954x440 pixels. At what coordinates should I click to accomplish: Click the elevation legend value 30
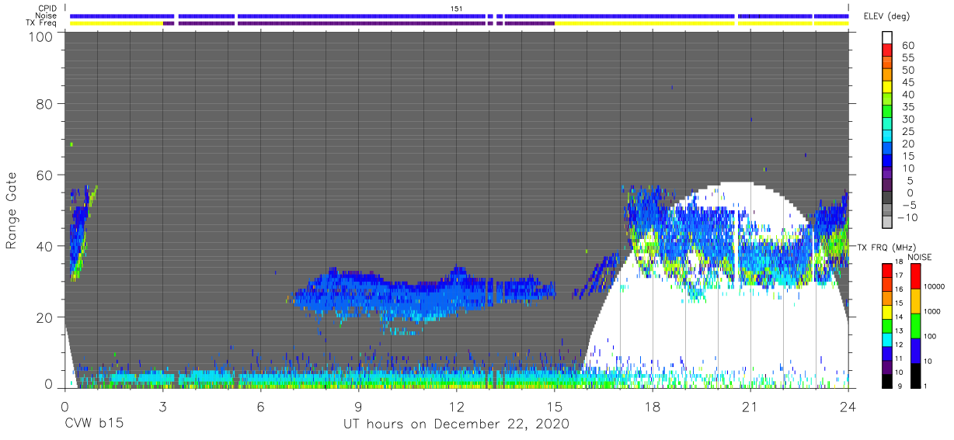[x=907, y=120]
